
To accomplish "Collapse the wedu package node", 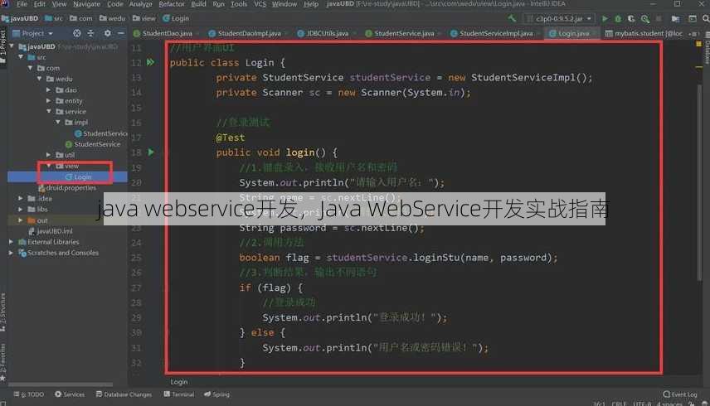I will (39, 79).
